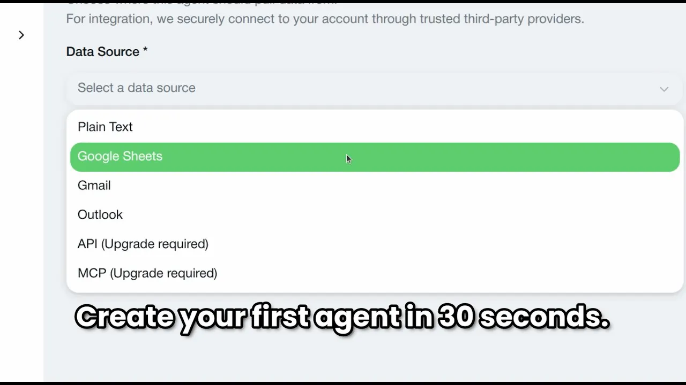This screenshot has width=686, height=385.
Task: Click the Data Source field label
Action: pyautogui.click(x=103, y=52)
